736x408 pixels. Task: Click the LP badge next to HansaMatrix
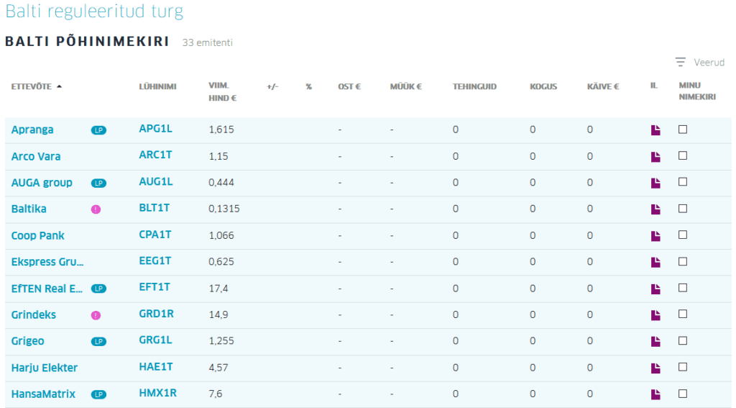click(x=98, y=394)
